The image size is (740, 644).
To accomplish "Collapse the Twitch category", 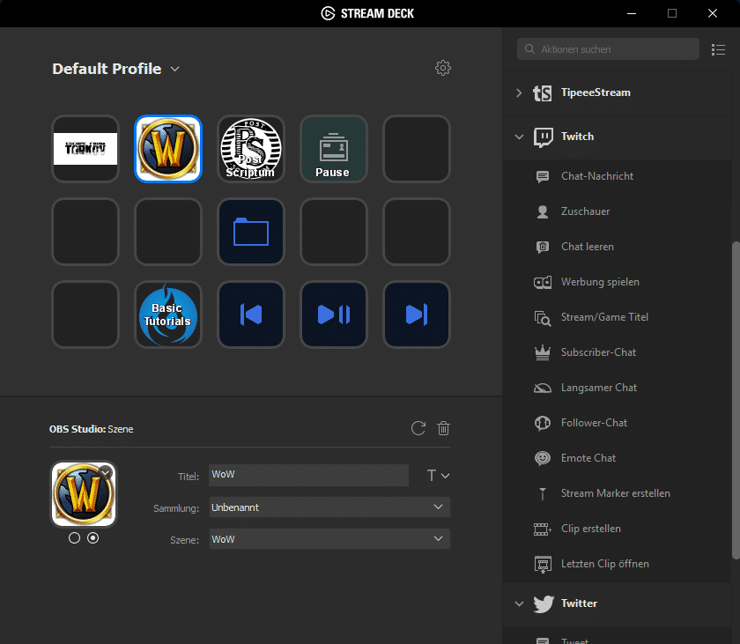I will point(519,137).
